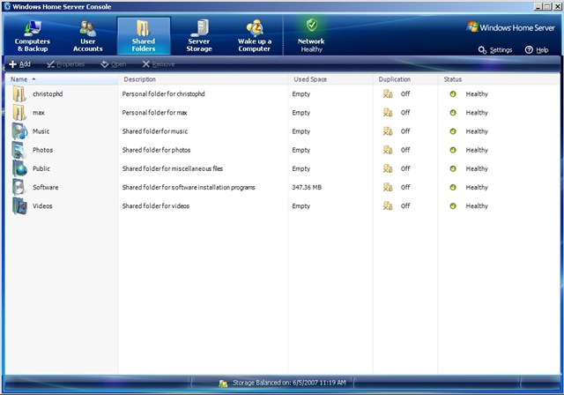564x395 pixels.
Task: Click the Storage Balanced on status text
Action: pyautogui.click(x=289, y=383)
